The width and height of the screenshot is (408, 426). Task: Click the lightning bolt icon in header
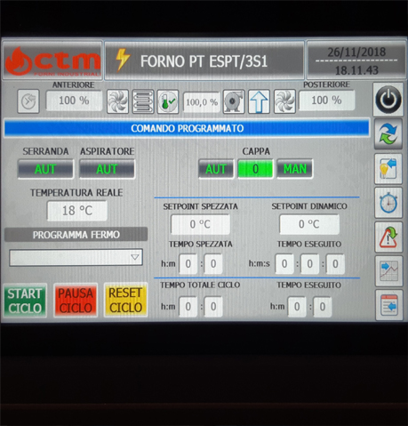(123, 60)
